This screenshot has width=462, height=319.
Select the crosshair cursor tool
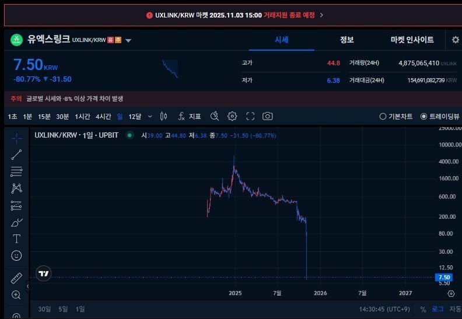click(x=16, y=138)
